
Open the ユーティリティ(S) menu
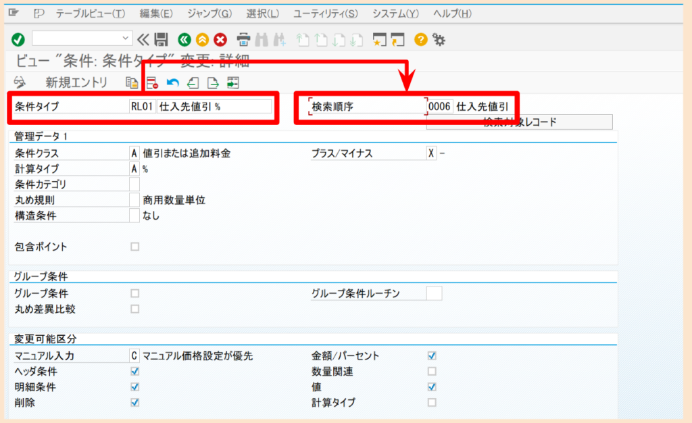point(326,14)
